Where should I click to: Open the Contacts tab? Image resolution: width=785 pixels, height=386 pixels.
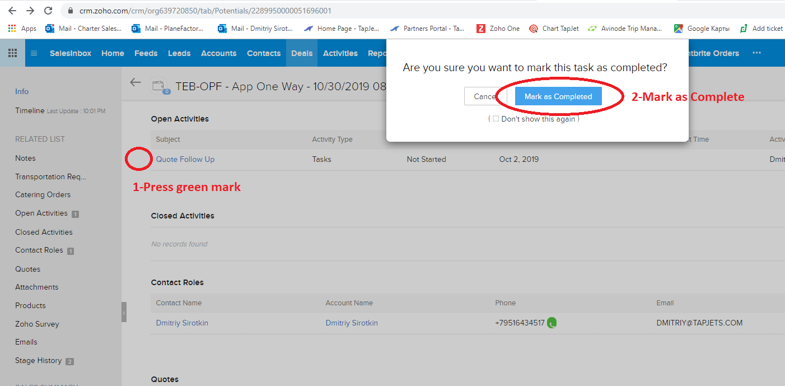tap(264, 53)
